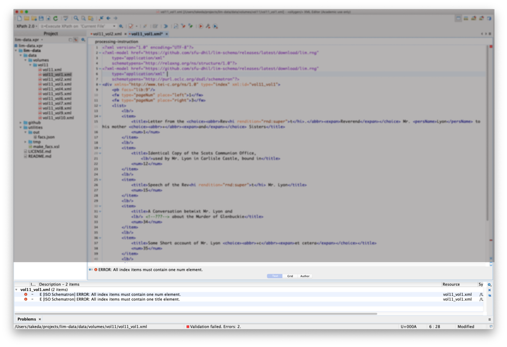Select the Text editing mode

point(275,276)
